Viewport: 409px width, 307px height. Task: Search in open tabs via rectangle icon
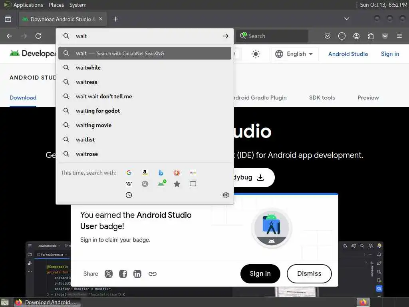(193, 184)
